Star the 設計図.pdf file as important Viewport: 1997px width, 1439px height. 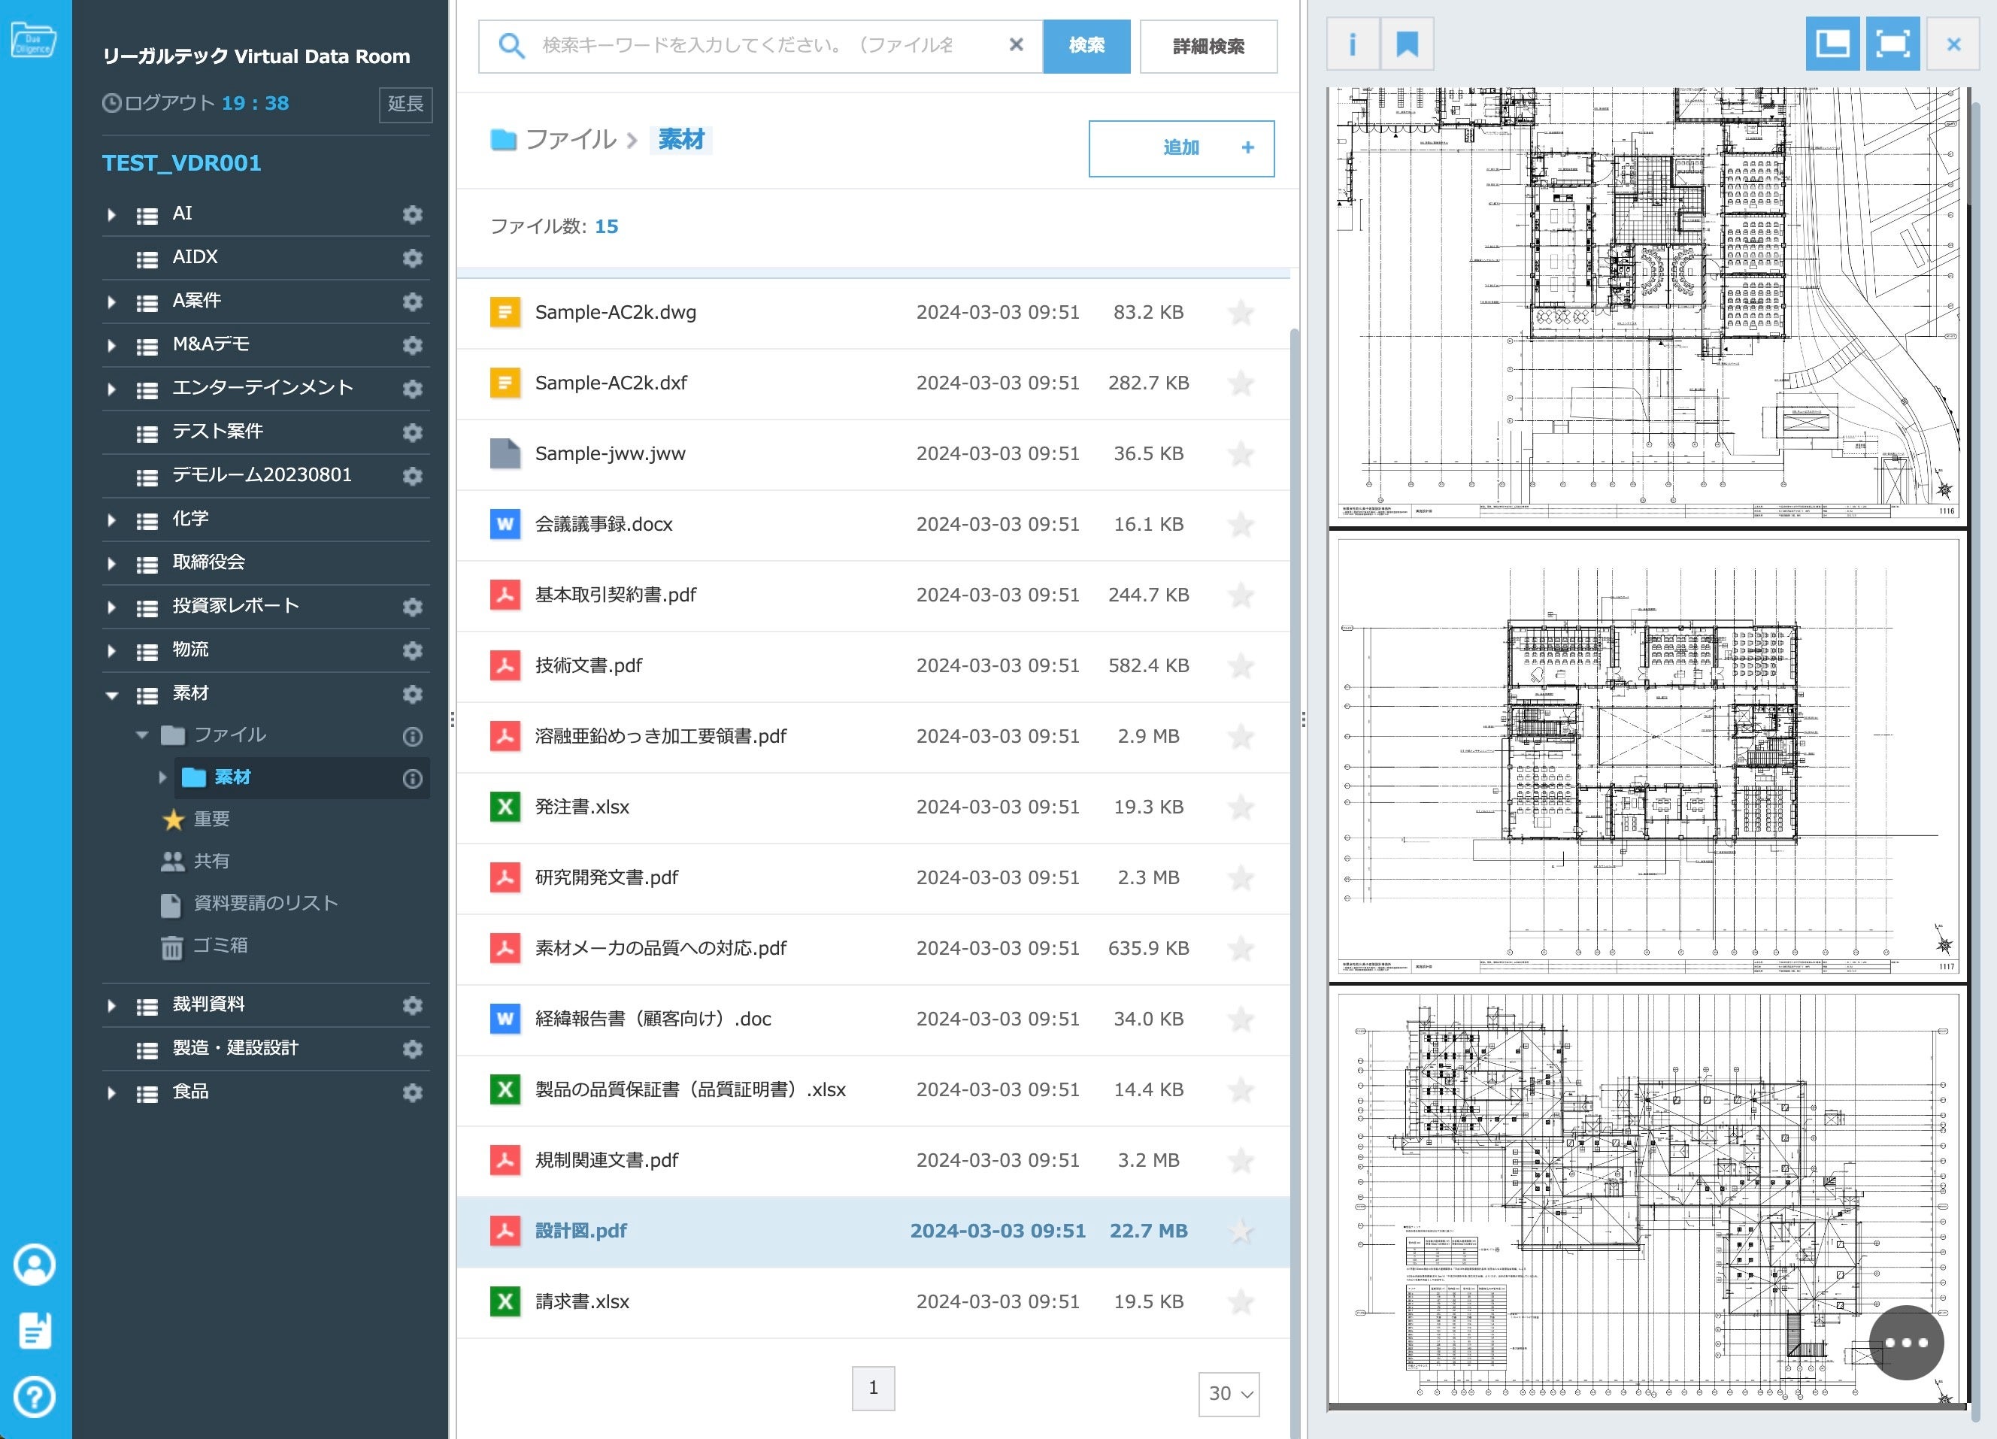(x=1240, y=1231)
